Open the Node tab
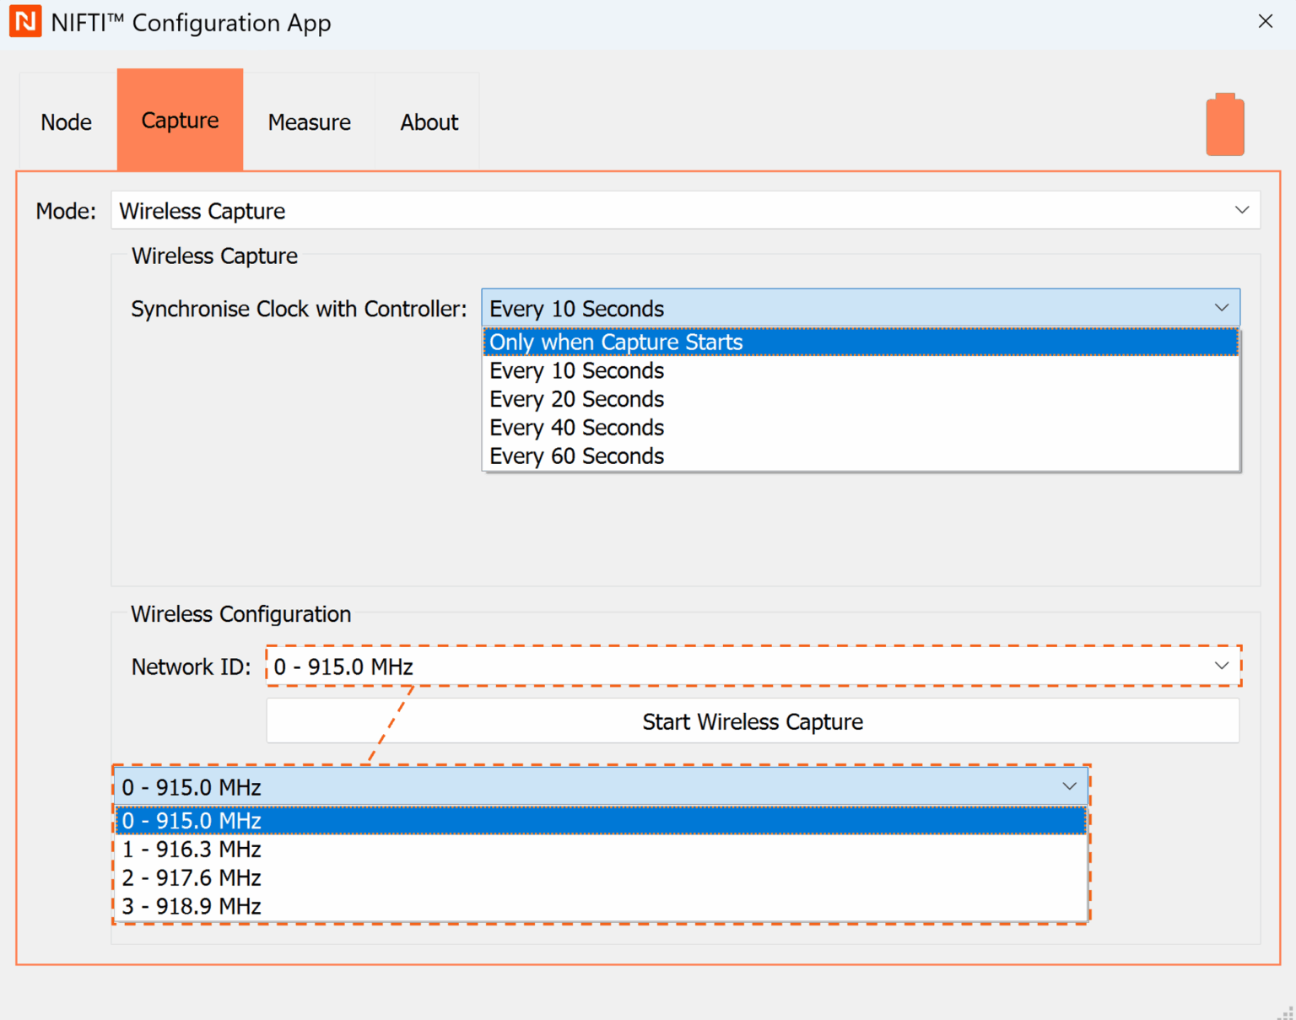Viewport: 1296px width, 1020px height. pyautogui.click(x=67, y=122)
